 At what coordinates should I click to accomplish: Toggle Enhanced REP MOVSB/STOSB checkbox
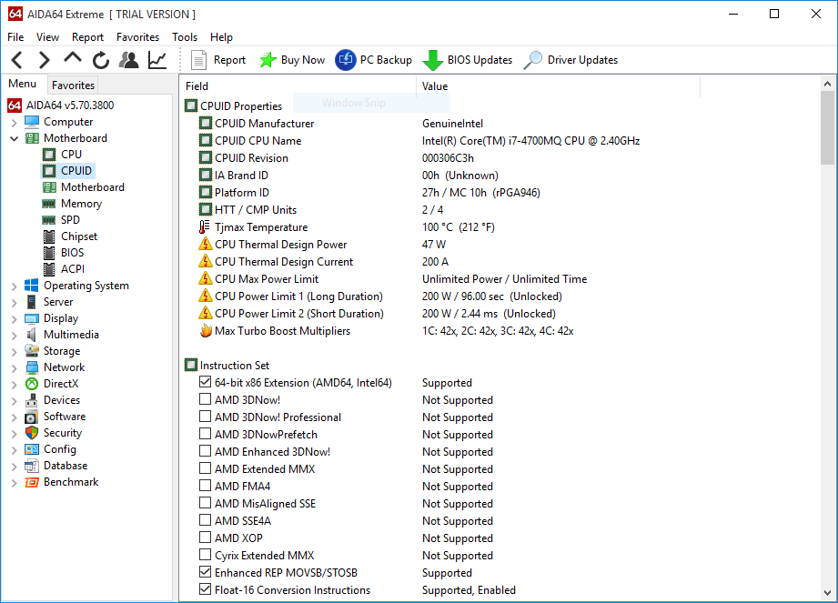click(x=206, y=572)
